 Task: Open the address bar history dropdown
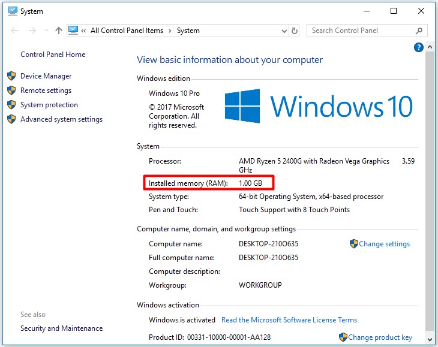pyautogui.click(x=284, y=31)
